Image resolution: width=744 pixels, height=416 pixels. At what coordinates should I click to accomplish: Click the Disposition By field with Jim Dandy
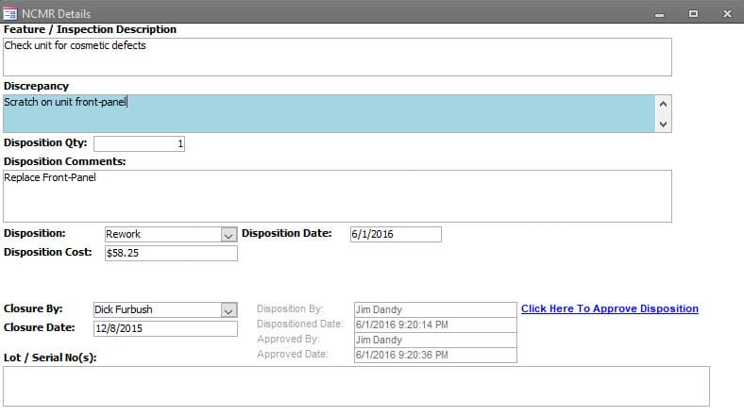435,309
